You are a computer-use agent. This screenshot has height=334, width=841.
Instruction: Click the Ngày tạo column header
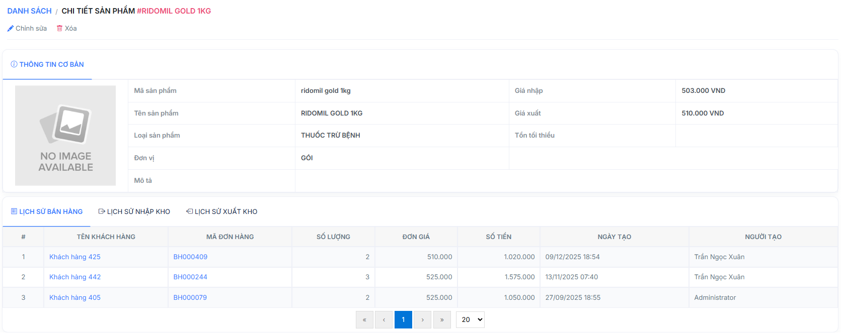(614, 237)
